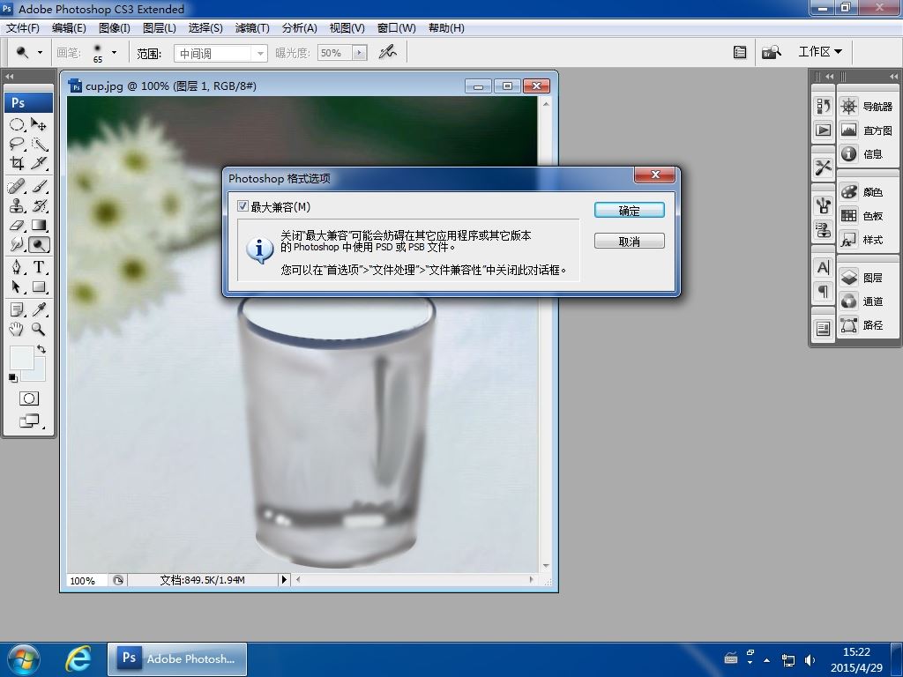
Task: Open the 图层 layers panel
Action: click(x=867, y=278)
